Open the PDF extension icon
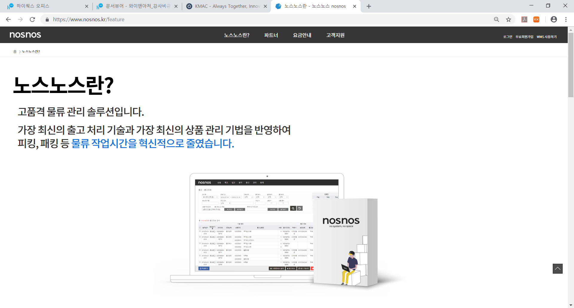 (x=524, y=19)
